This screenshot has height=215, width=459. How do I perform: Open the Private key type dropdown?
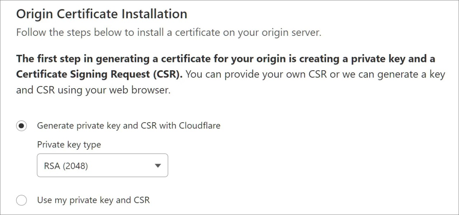(102, 166)
